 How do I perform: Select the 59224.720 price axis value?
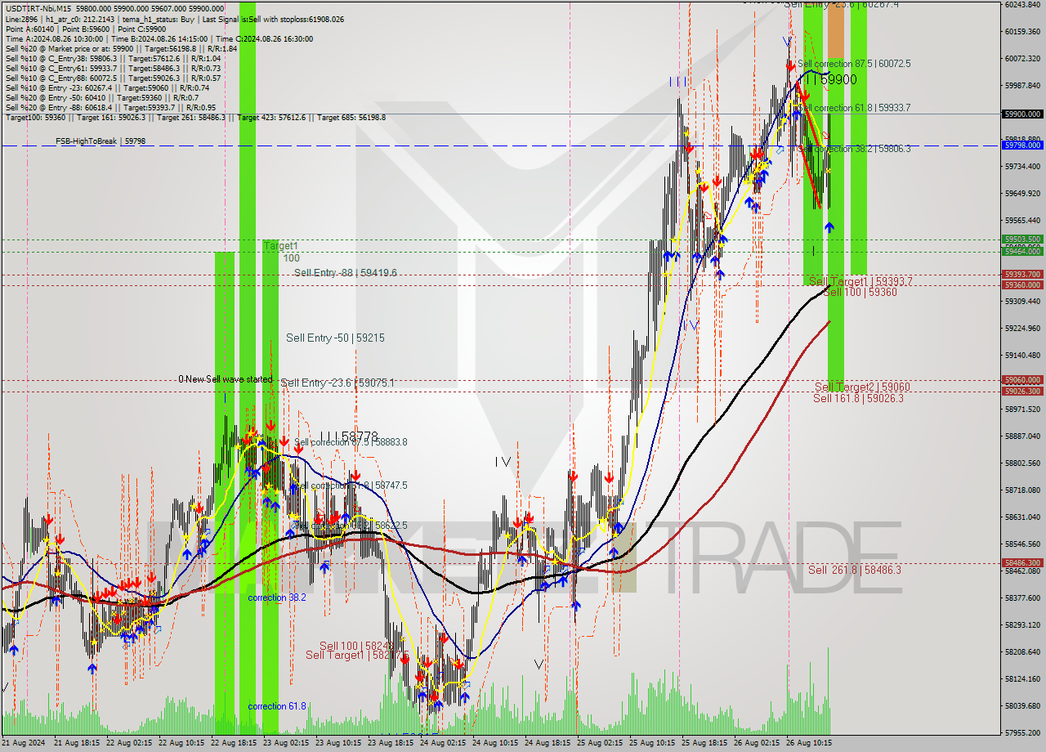pos(1022,328)
